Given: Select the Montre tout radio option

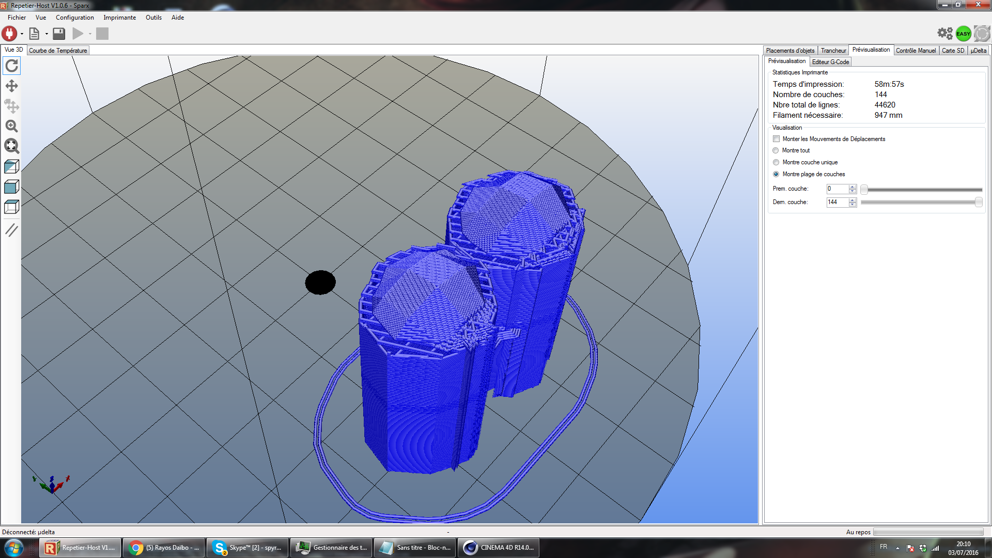Looking at the screenshot, I should pyautogui.click(x=776, y=150).
